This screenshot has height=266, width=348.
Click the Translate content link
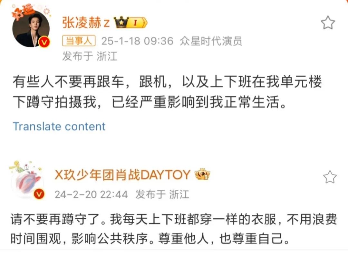click(59, 127)
